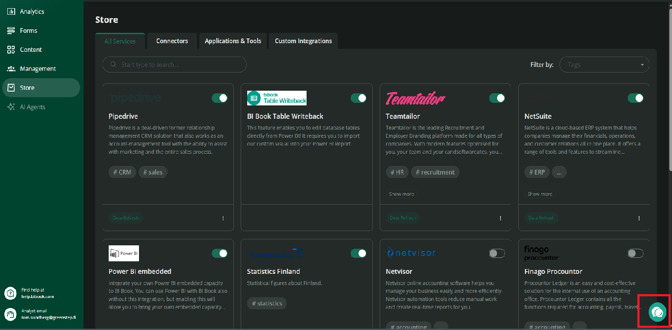This screenshot has height=330, width=672.
Task: Click the Store page heading
Action: [x=107, y=20]
